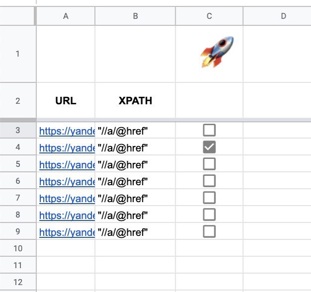Viewport: 311px width, 292px height.
Task: Click the rocket emoji in cell C1
Action: (217, 52)
